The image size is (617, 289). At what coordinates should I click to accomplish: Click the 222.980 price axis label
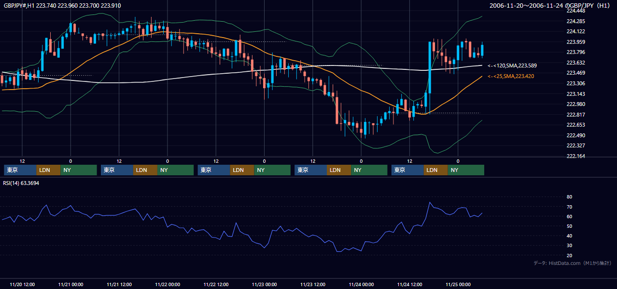click(576, 104)
